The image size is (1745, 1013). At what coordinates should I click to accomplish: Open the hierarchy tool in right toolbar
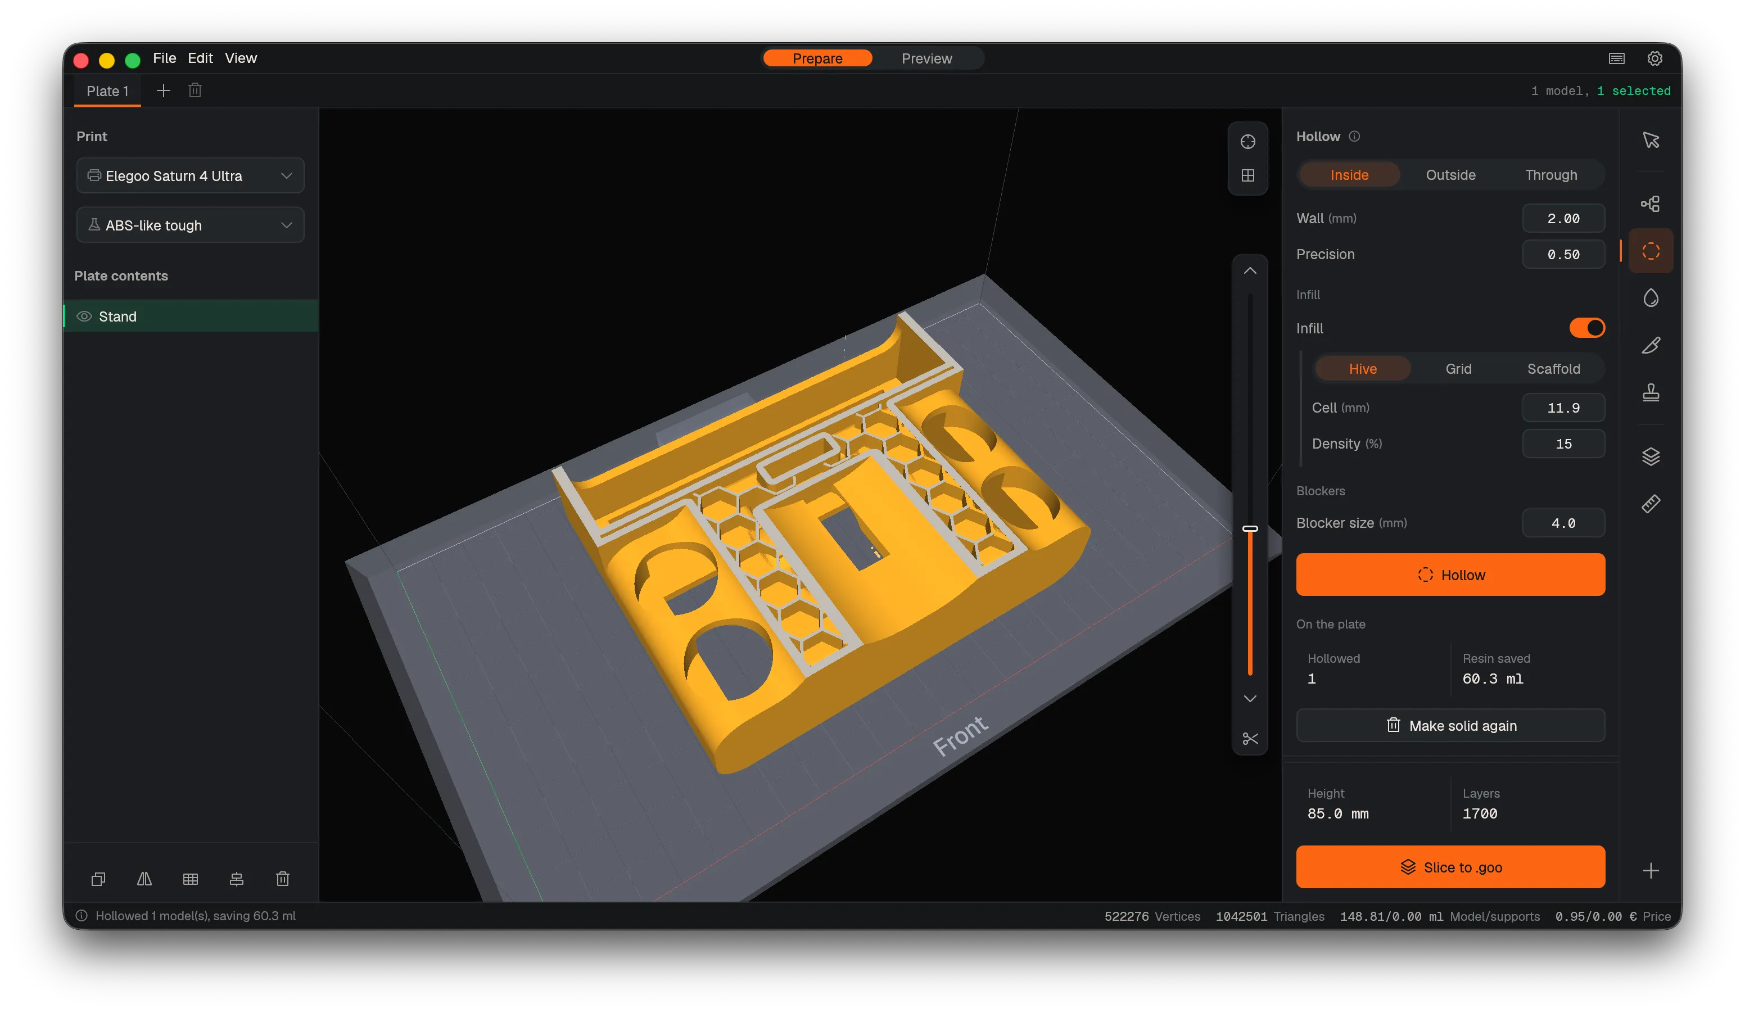[x=1650, y=203]
